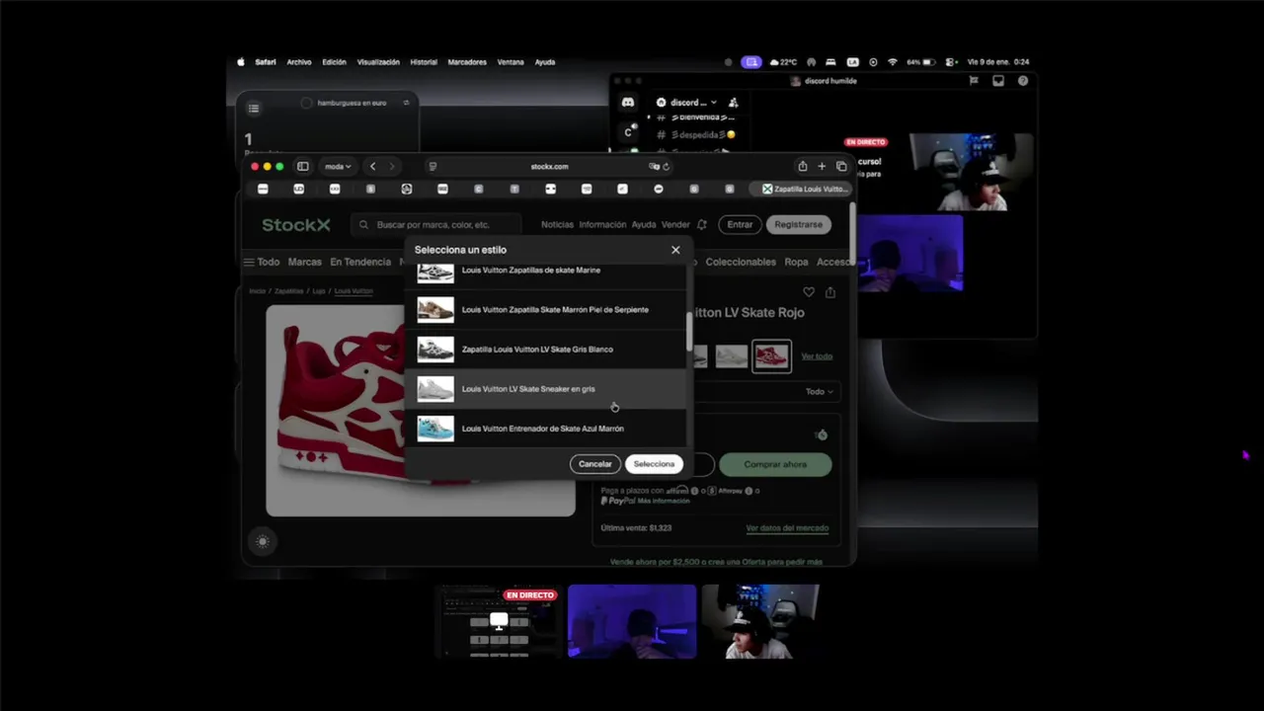This screenshot has height=711, width=1264.
Task: Click the Entrar button
Action: point(740,225)
